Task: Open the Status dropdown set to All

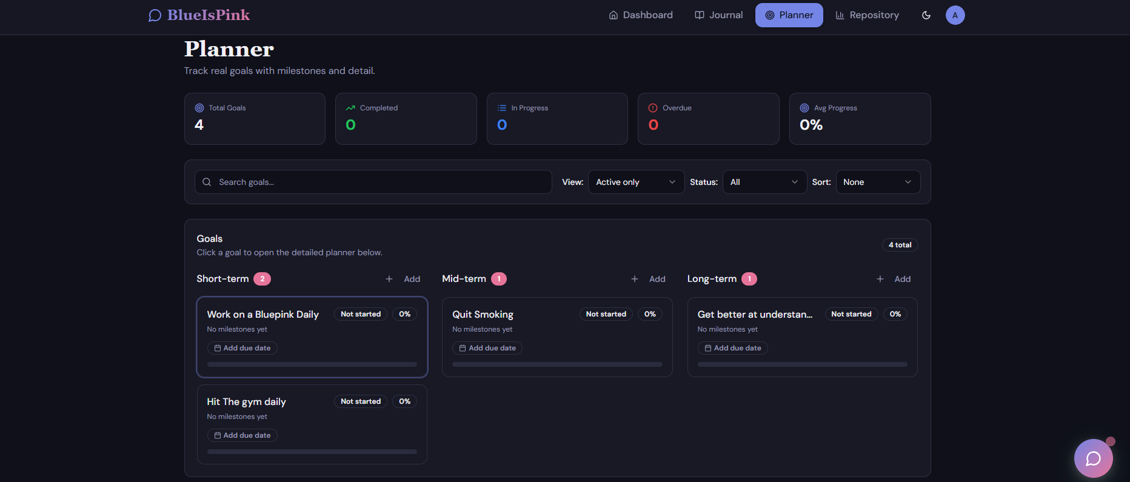Action: [764, 182]
